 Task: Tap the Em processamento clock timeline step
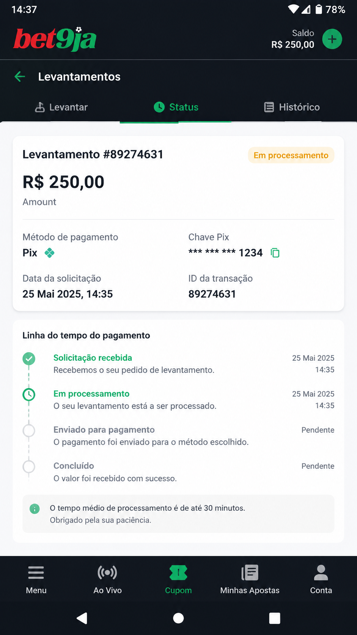tap(29, 395)
